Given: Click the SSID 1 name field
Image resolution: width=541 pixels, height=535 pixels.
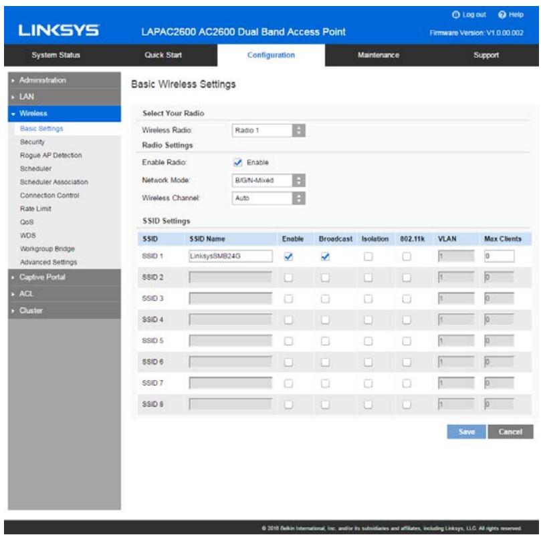Looking at the screenshot, I should pos(231,256).
